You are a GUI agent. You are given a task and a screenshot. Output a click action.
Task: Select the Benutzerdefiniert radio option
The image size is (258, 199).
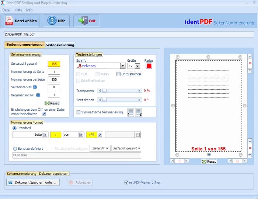pyautogui.click(x=15, y=149)
